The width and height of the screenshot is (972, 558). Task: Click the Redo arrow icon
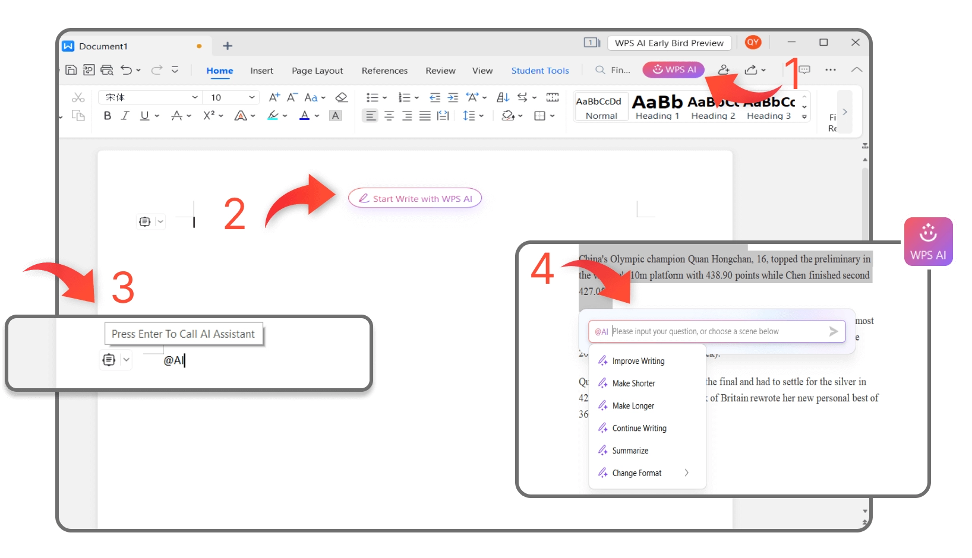[x=156, y=70]
